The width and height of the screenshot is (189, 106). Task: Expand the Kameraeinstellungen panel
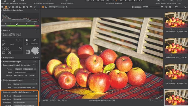2,62
